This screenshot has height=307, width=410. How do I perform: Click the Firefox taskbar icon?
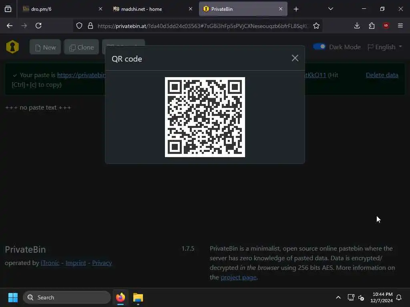(x=121, y=297)
